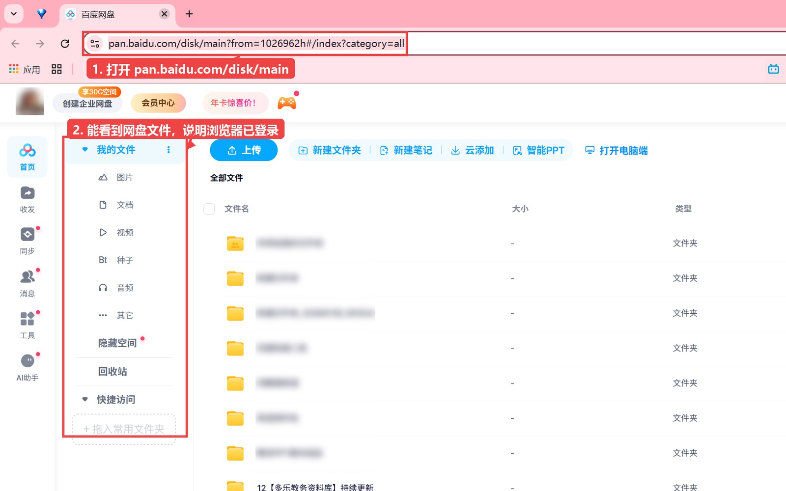The width and height of the screenshot is (786, 491).
Task: Open the 工具 tools section
Action: coord(28,326)
